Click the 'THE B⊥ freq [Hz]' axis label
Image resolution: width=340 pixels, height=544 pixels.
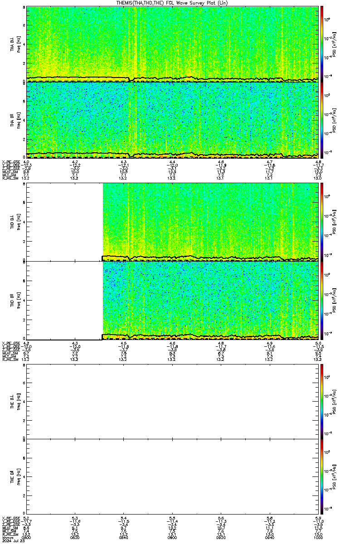point(16,401)
